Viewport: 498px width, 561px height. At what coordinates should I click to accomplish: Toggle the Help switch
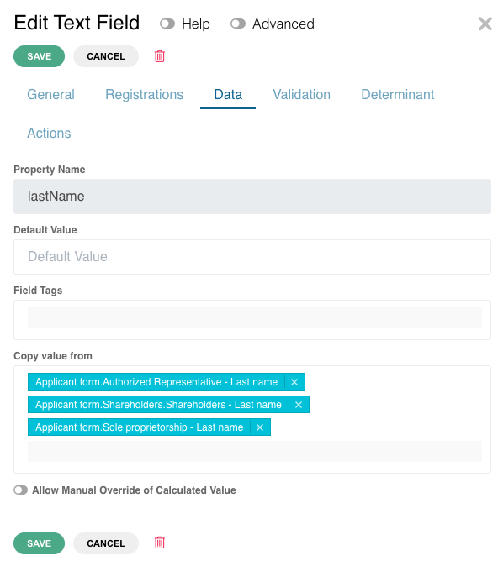click(167, 24)
